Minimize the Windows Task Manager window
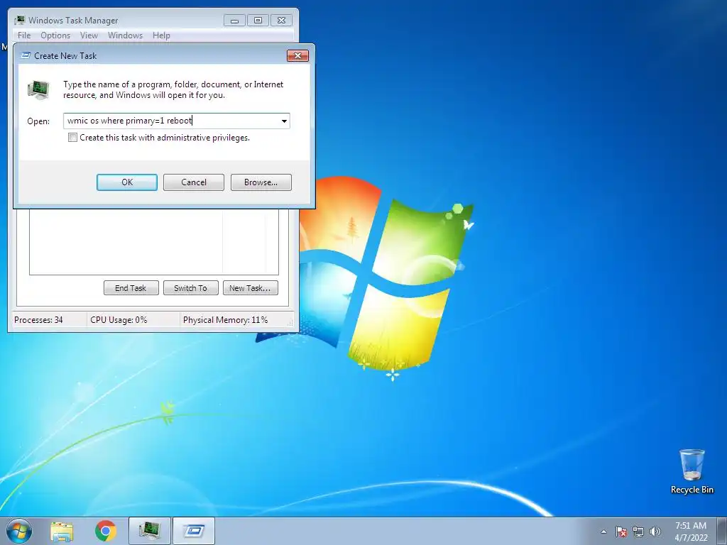 click(234, 21)
